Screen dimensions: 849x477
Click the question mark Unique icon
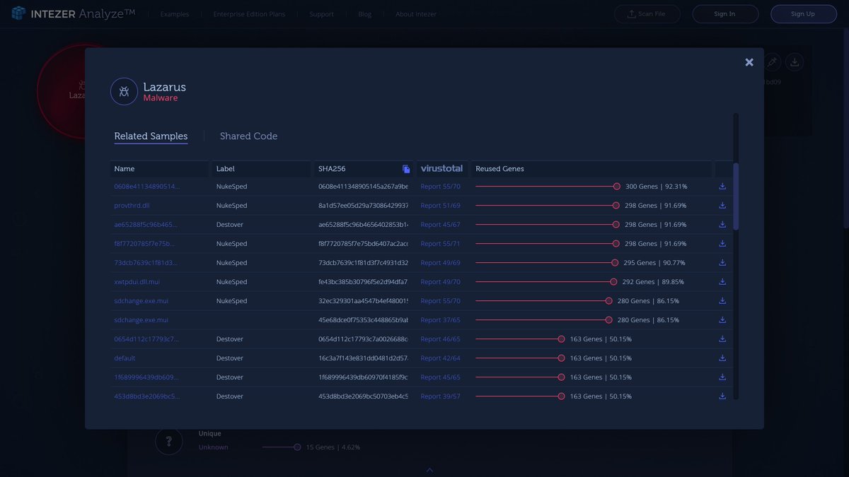[x=168, y=442]
